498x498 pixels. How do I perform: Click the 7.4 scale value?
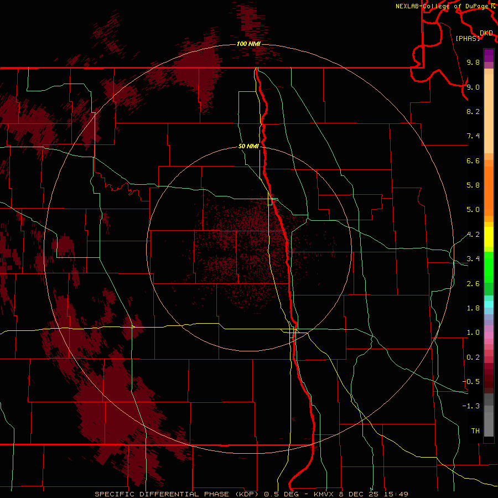[473, 136]
